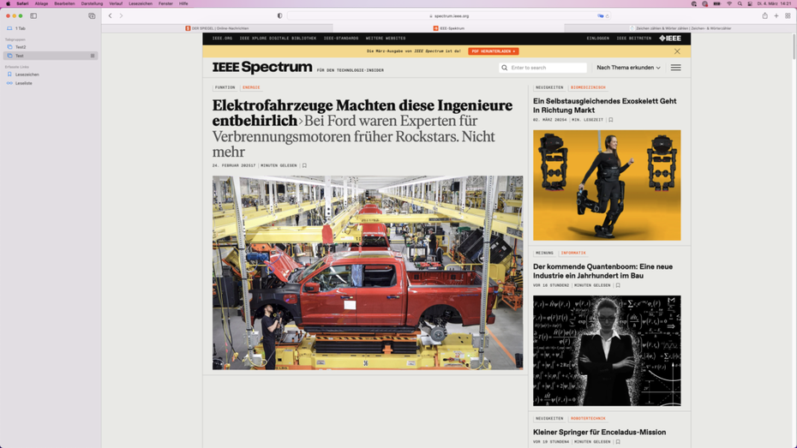Click the spectrum.ieee.org address bar

[x=449, y=15]
